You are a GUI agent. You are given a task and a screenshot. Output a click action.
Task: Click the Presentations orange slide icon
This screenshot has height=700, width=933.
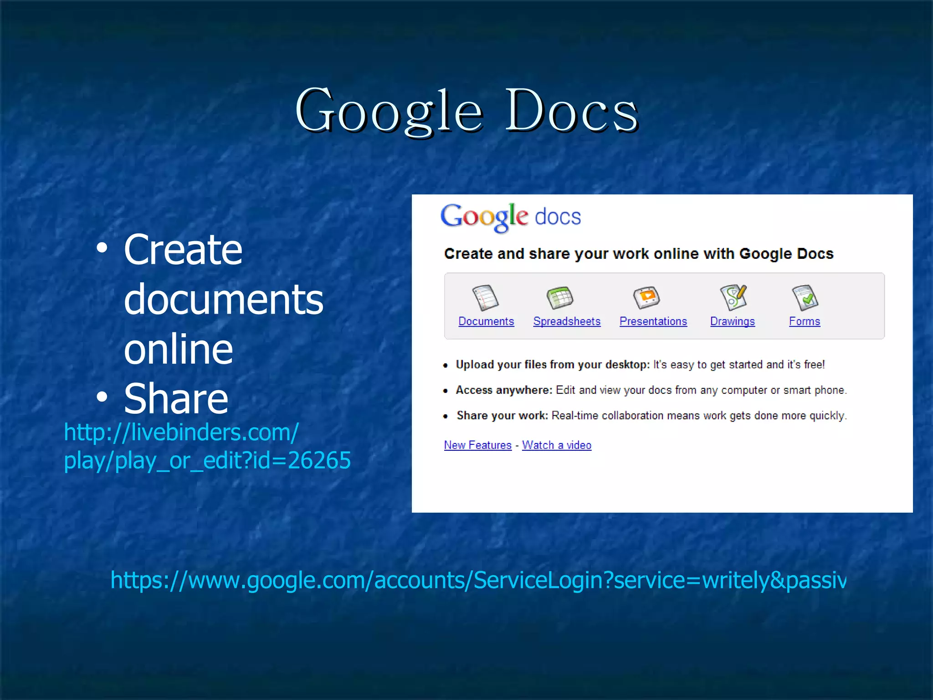646,298
